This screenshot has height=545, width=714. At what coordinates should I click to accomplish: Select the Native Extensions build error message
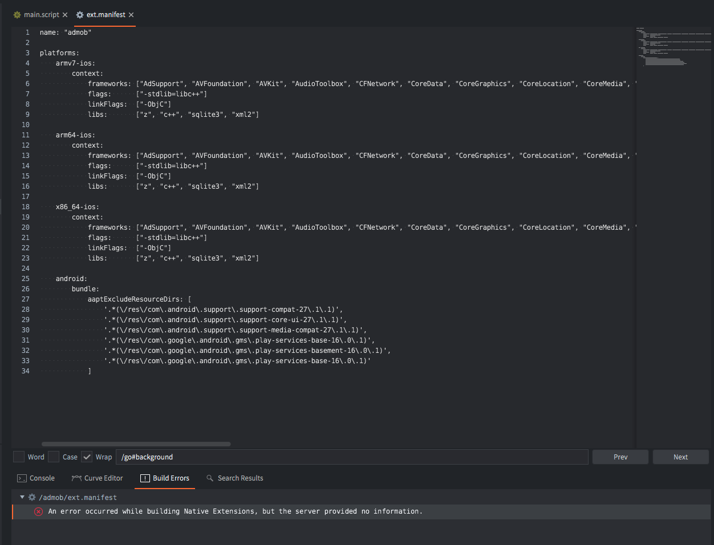click(236, 511)
